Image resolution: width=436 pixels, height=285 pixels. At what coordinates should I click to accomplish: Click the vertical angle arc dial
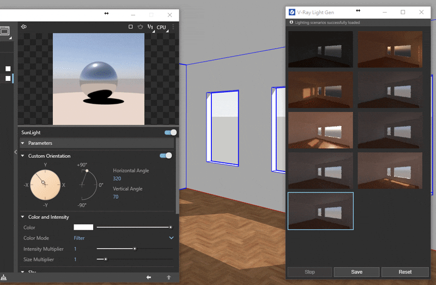click(x=87, y=185)
